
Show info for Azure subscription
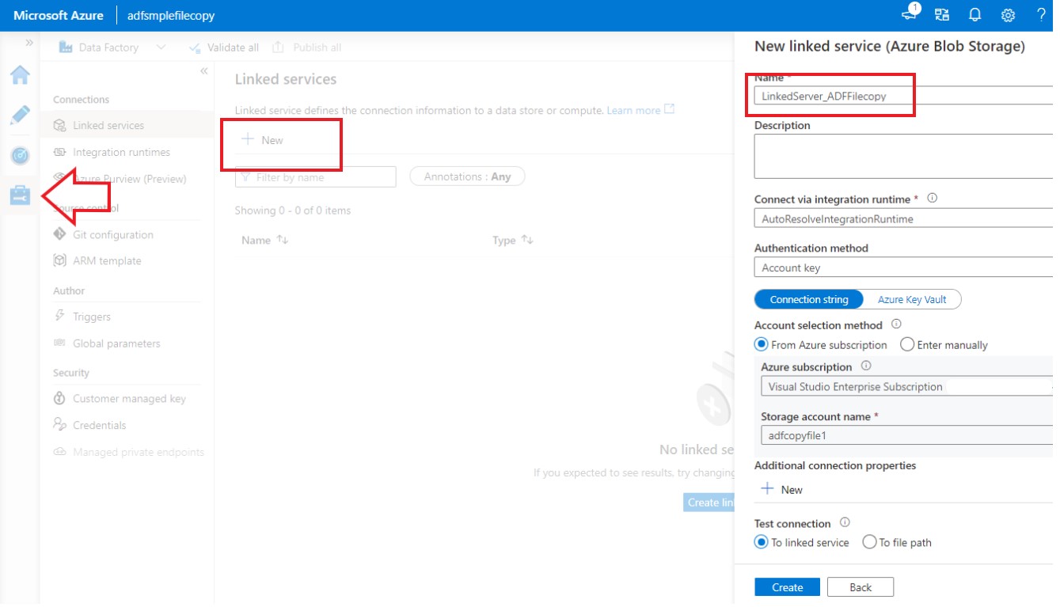tap(866, 366)
